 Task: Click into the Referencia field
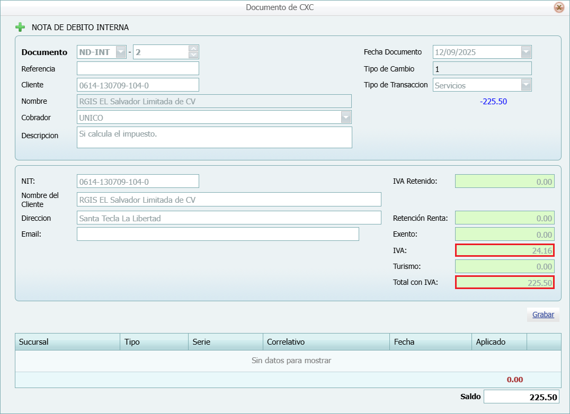click(x=138, y=68)
